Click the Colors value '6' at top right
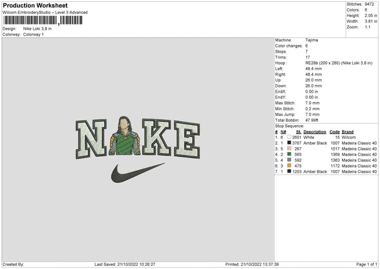 [x=365, y=10]
